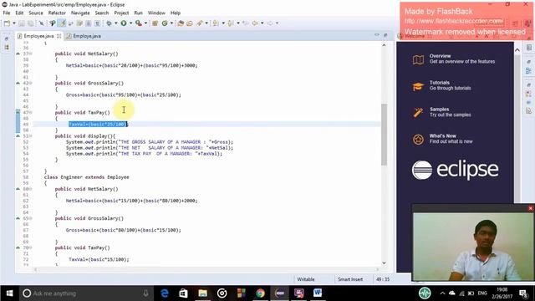
Task: Open the dropdown beside the red toolbox run icon
Action: (145, 23)
